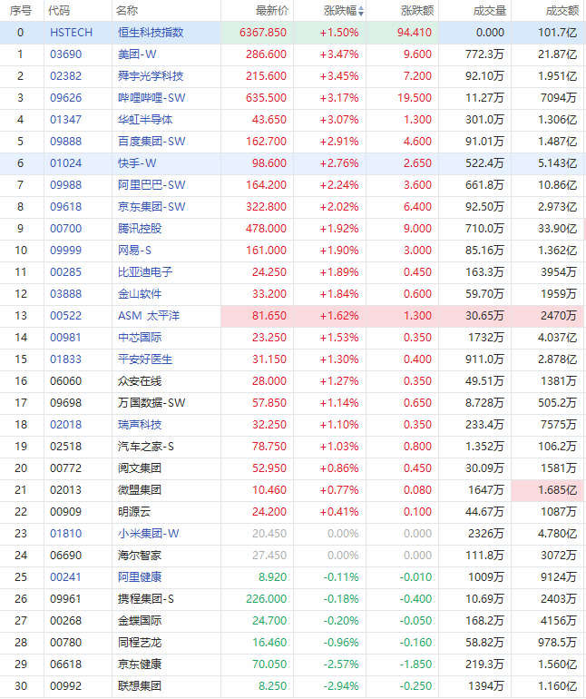Open 哔哩哔哩-SW stock name
The image size is (586, 699).
(151, 98)
